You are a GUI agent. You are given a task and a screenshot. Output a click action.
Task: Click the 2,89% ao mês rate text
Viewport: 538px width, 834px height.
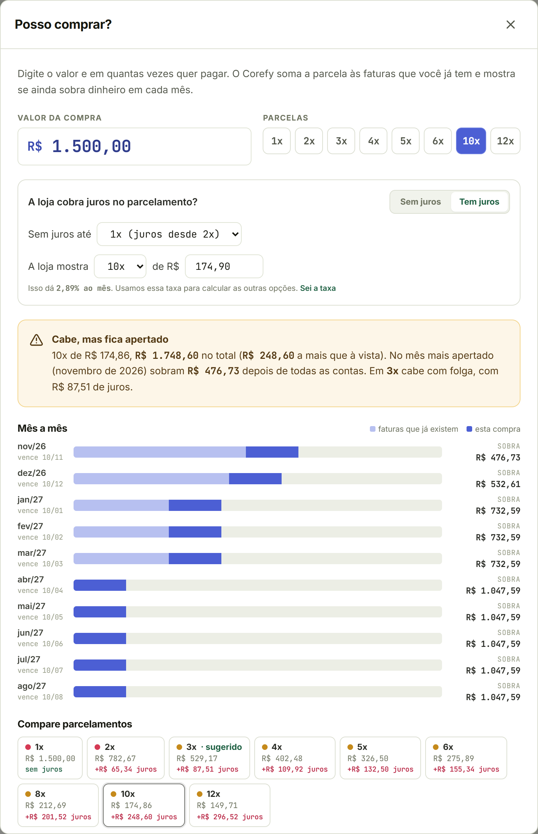coord(84,288)
